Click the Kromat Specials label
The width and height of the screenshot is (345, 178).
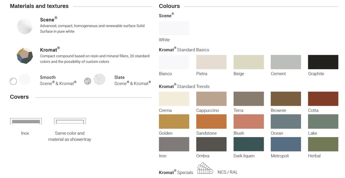(176, 172)
